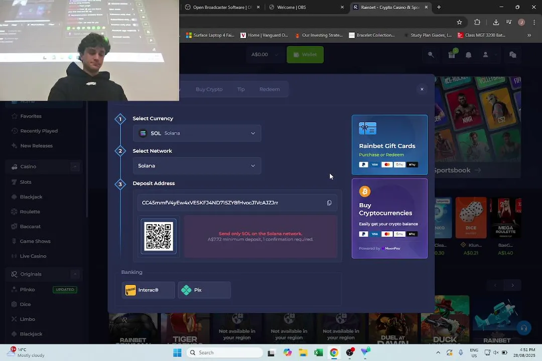Switch to the Welcome | OBS tab
The image size is (542, 361).
[x=306, y=7]
